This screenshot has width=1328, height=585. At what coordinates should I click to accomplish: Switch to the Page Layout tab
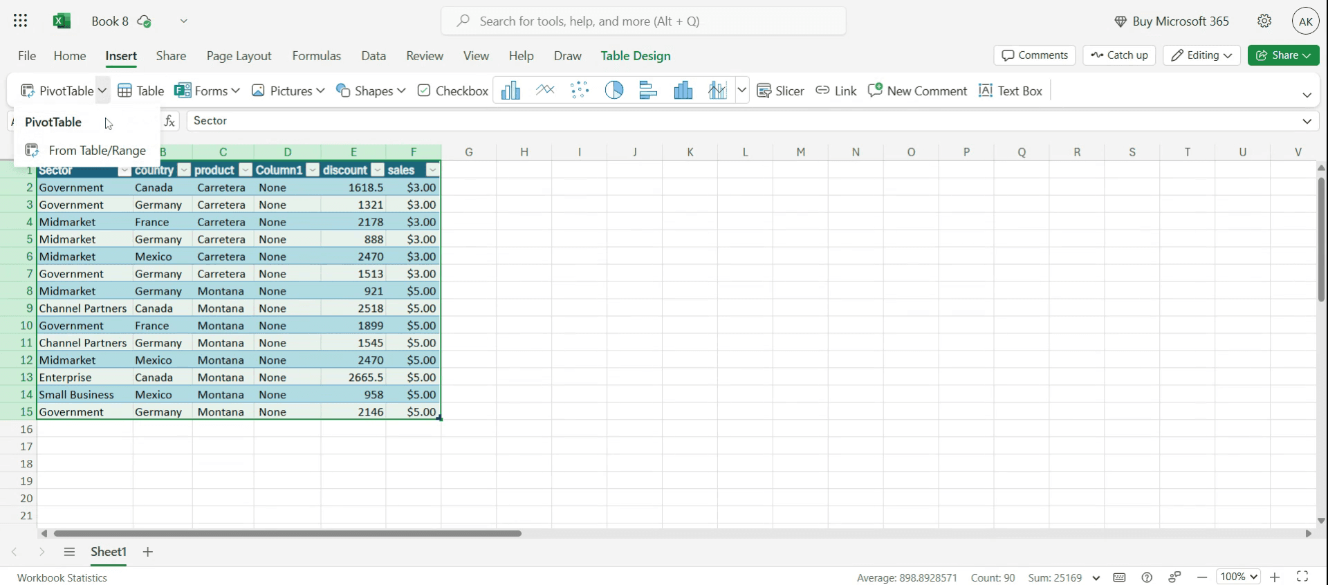pyautogui.click(x=239, y=56)
